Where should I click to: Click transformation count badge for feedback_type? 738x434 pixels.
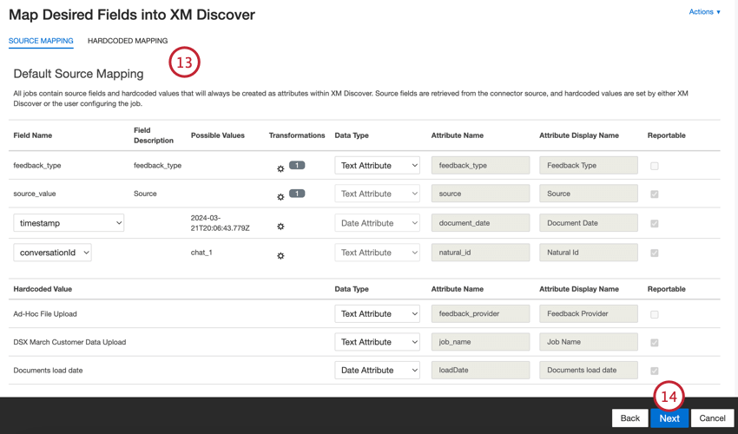click(297, 165)
